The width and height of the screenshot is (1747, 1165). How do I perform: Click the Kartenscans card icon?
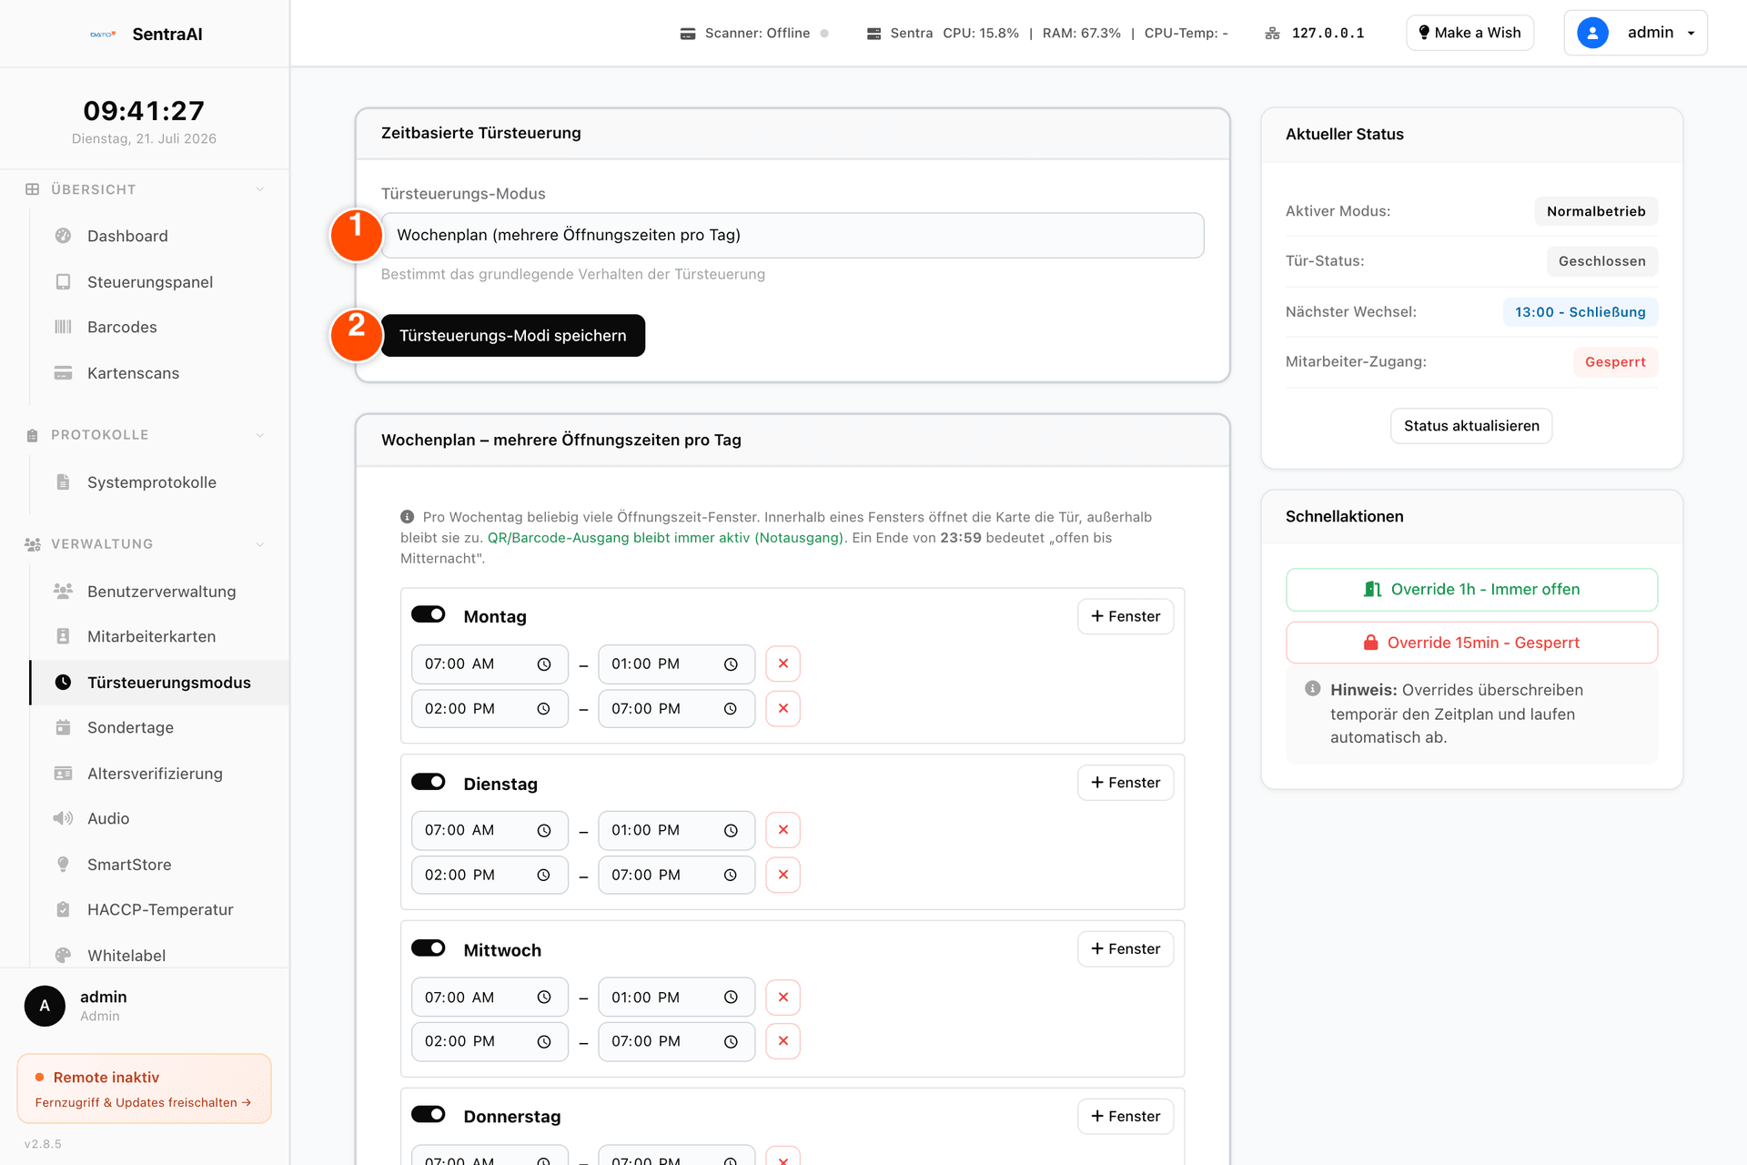tap(63, 373)
